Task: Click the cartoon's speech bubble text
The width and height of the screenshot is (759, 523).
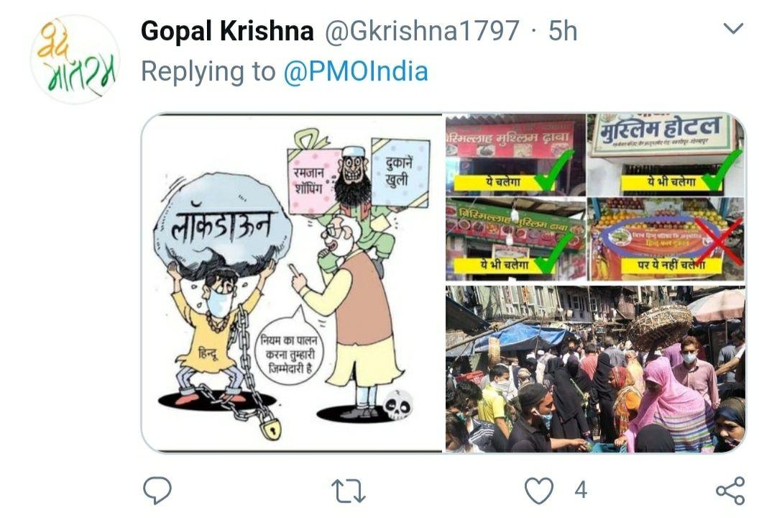Action: (290, 354)
